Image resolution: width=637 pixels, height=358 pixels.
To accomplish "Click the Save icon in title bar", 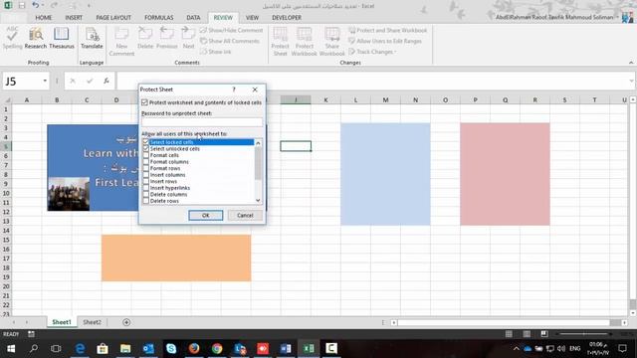I will click(x=22, y=6).
